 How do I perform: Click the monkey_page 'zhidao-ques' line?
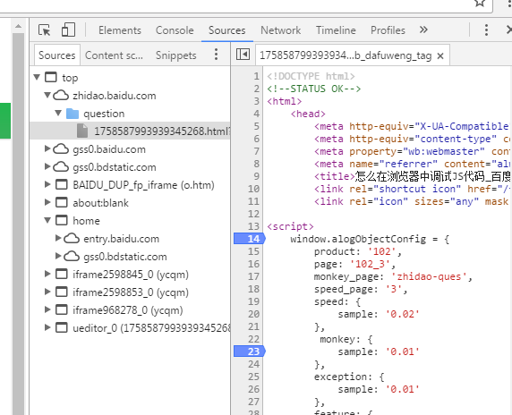pyautogui.click(x=393, y=276)
